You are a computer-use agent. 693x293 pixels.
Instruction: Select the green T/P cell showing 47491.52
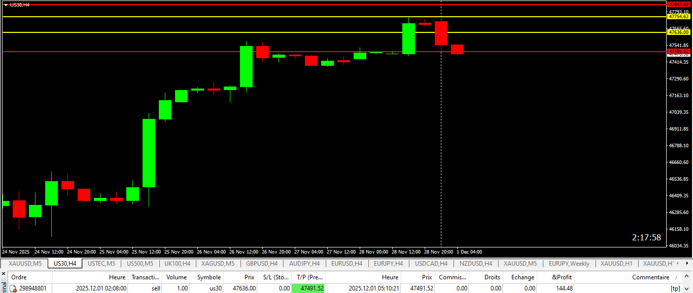pyautogui.click(x=308, y=288)
